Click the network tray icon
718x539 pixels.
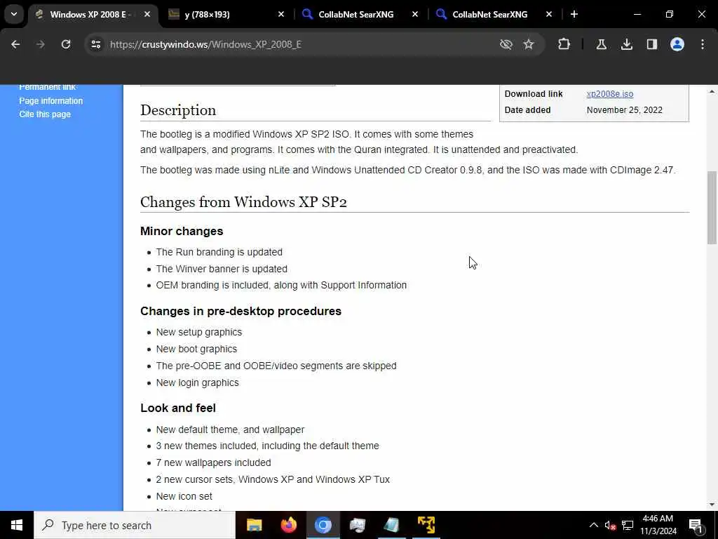click(x=628, y=525)
